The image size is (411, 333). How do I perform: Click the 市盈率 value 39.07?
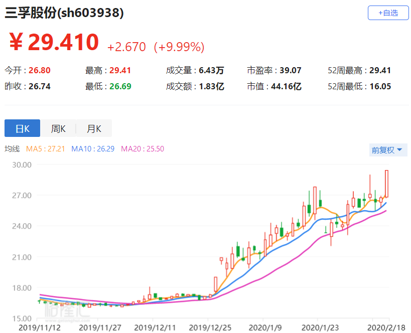tap(290, 70)
